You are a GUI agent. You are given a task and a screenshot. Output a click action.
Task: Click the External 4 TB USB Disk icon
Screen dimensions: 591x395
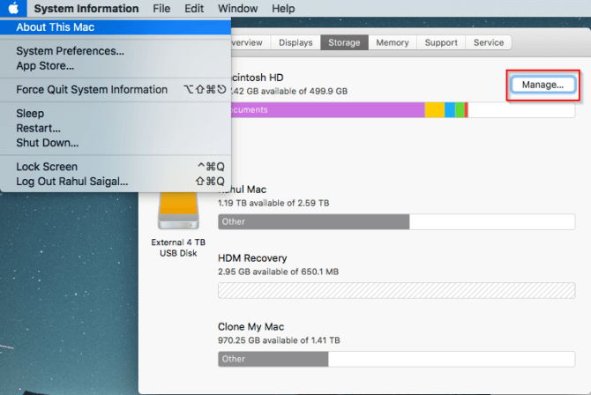176,216
